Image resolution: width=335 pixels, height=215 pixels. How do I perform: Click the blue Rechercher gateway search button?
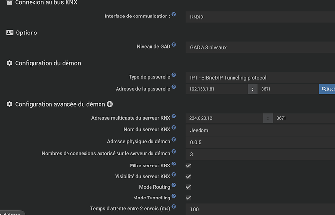click(327, 89)
